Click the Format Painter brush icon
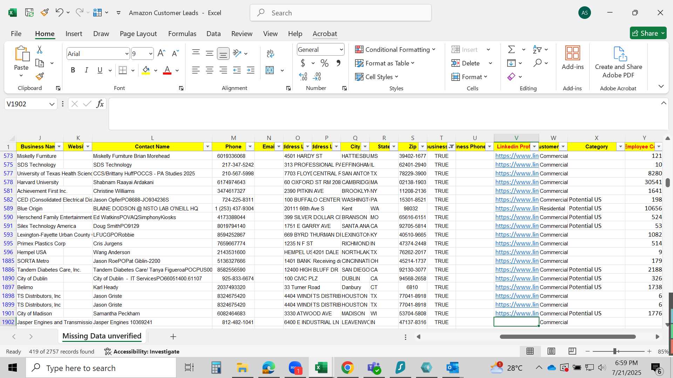 tap(40, 76)
